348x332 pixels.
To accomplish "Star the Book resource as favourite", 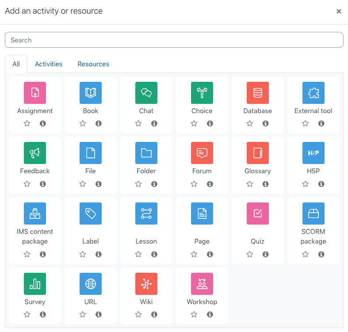I will pyautogui.click(x=83, y=124).
